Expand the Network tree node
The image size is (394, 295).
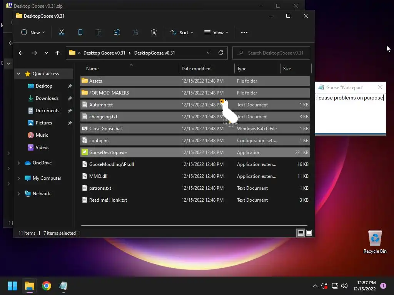18,194
